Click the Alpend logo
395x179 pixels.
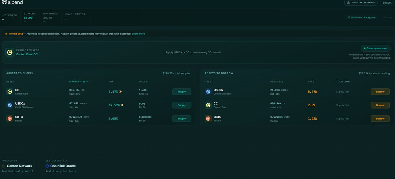pos(12,3)
